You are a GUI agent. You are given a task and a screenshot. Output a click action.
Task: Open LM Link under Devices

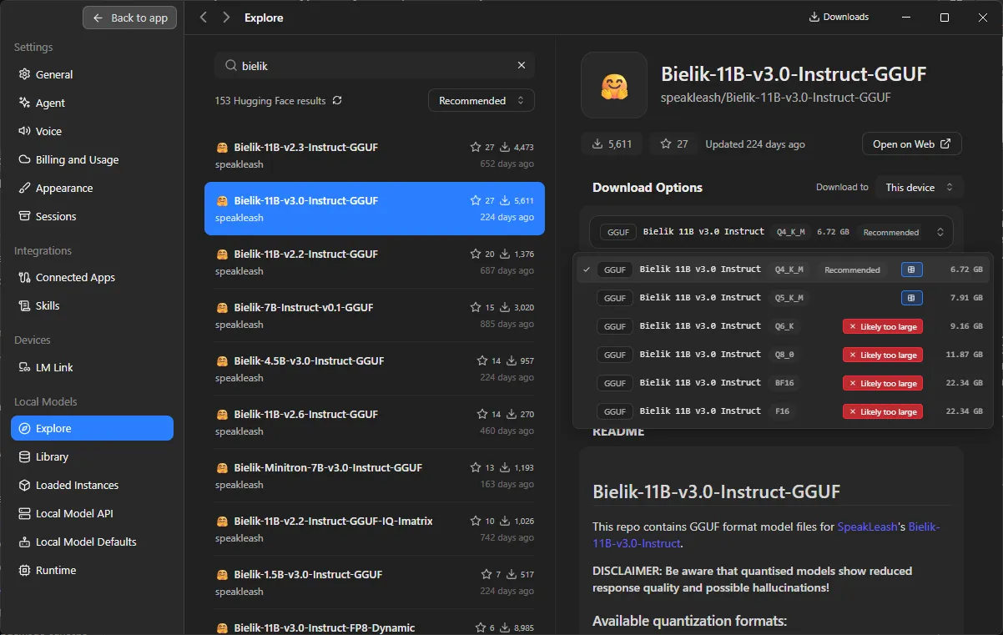point(92,367)
